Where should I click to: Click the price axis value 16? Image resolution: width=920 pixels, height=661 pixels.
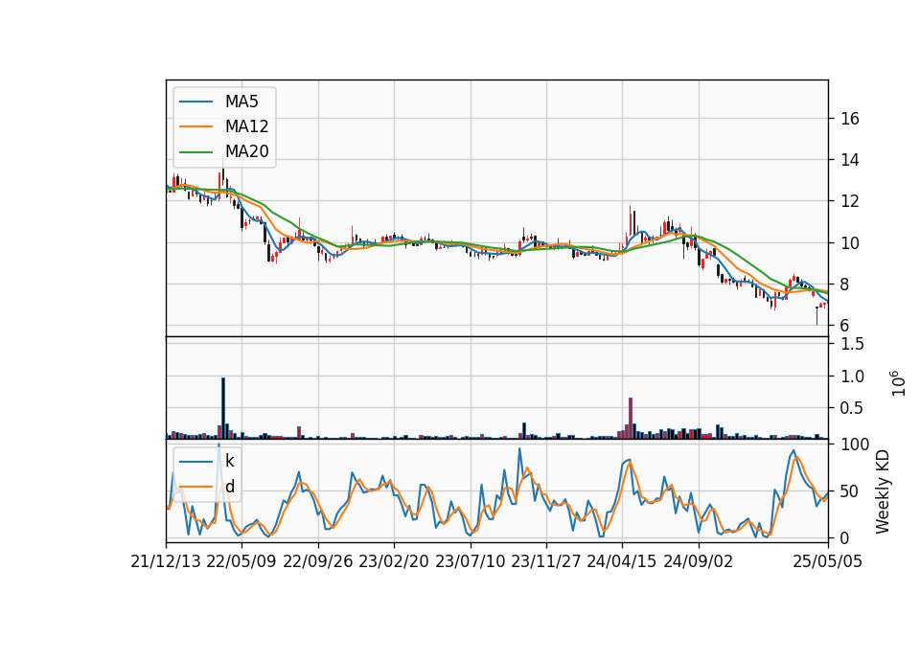[850, 119]
